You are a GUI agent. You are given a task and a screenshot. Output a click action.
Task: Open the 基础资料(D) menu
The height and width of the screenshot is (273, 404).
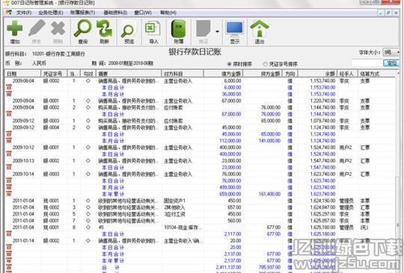coord(115,13)
